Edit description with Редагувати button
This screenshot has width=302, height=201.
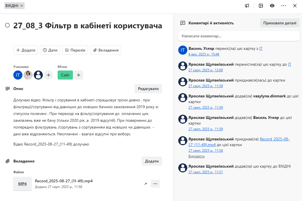coord(148,89)
